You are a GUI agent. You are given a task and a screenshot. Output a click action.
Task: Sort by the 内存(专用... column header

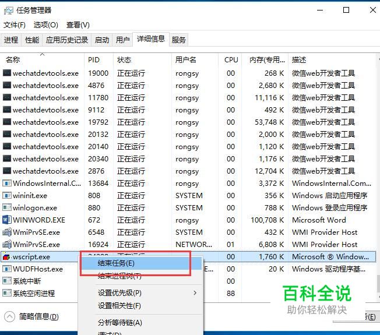click(x=265, y=59)
